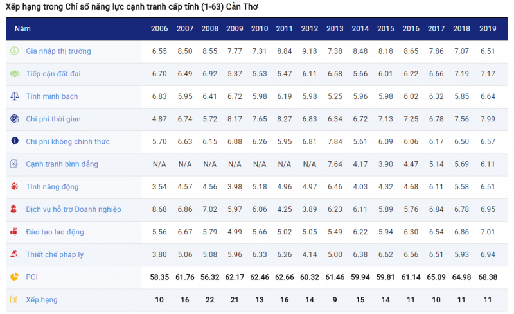Image resolution: width=514 pixels, height=314 pixels.
Task: Click the Năm header cell
Action: pyautogui.click(x=22, y=29)
